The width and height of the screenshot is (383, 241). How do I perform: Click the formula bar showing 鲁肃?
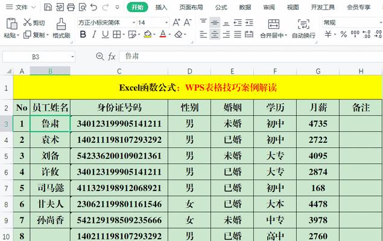click(x=251, y=57)
